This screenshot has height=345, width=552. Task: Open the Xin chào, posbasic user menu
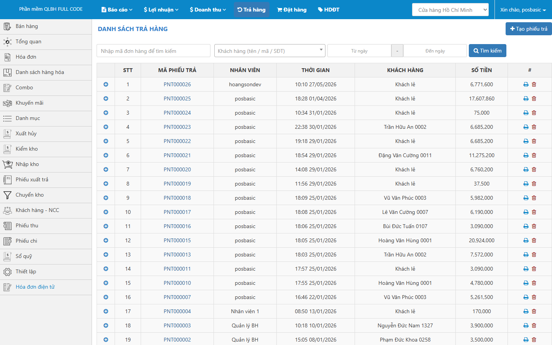click(523, 10)
